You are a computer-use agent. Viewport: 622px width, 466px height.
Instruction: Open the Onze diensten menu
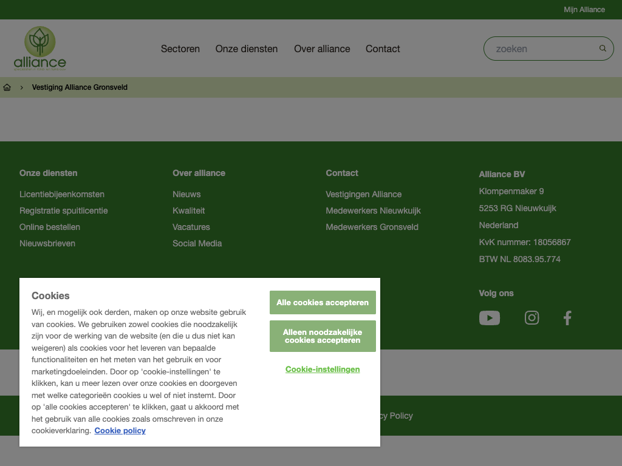tap(246, 49)
